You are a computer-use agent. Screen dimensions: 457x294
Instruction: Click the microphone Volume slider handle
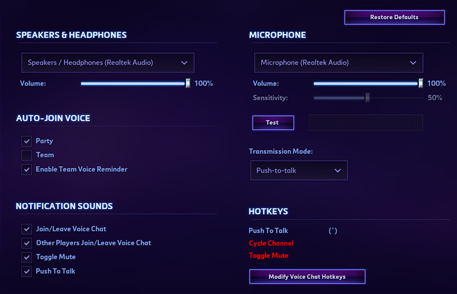[x=420, y=83]
